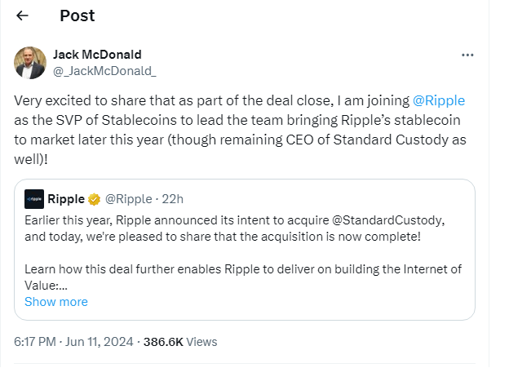
Task: Open the blue @Ripple mention in Jack's post
Action: [x=440, y=102]
